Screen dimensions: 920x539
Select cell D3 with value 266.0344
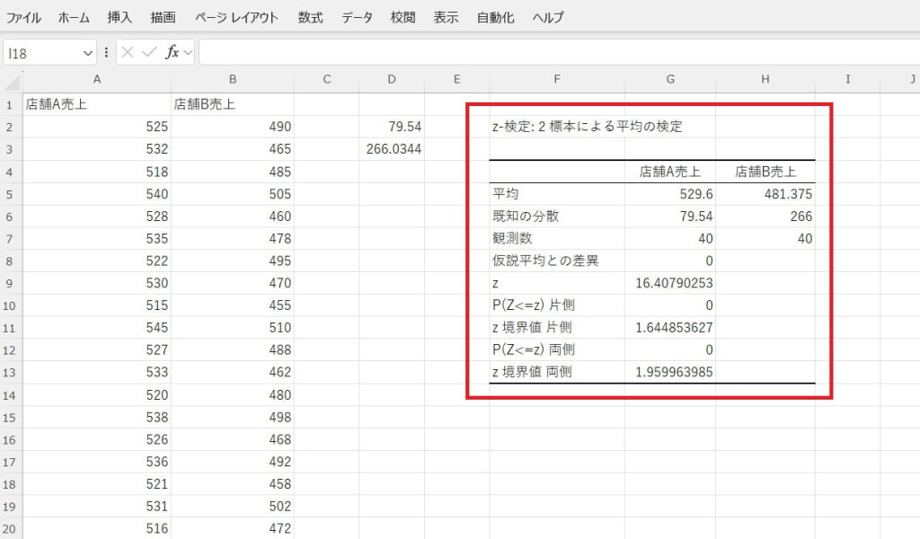393,149
